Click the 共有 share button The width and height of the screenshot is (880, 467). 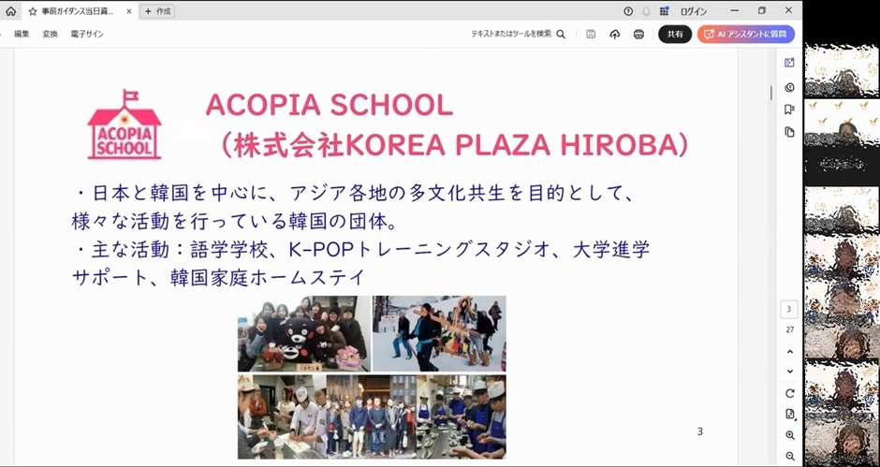click(675, 35)
